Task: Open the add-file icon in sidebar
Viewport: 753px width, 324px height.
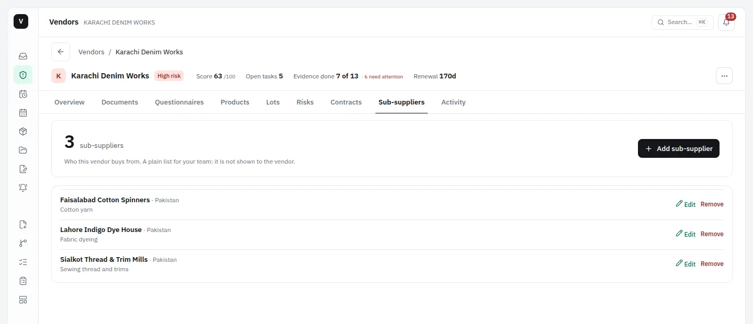Action: click(x=23, y=225)
